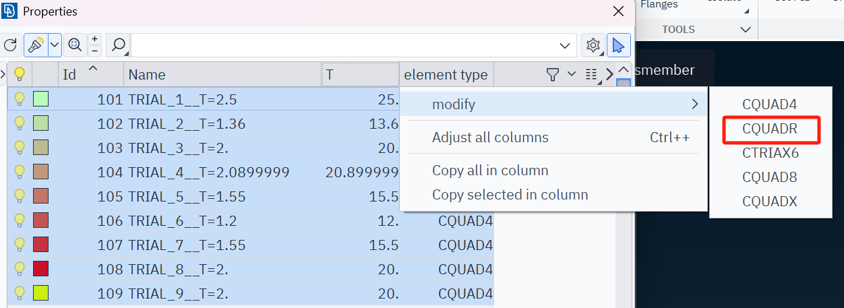
Task: Expand the TOOLS panel chevron
Action: [x=745, y=30]
